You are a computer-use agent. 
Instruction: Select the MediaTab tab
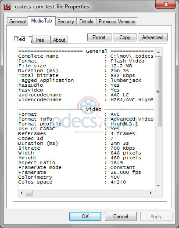pos(42,21)
